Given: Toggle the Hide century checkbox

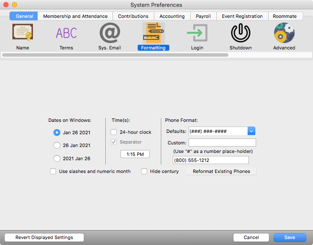Looking at the screenshot, I should (x=144, y=171).
